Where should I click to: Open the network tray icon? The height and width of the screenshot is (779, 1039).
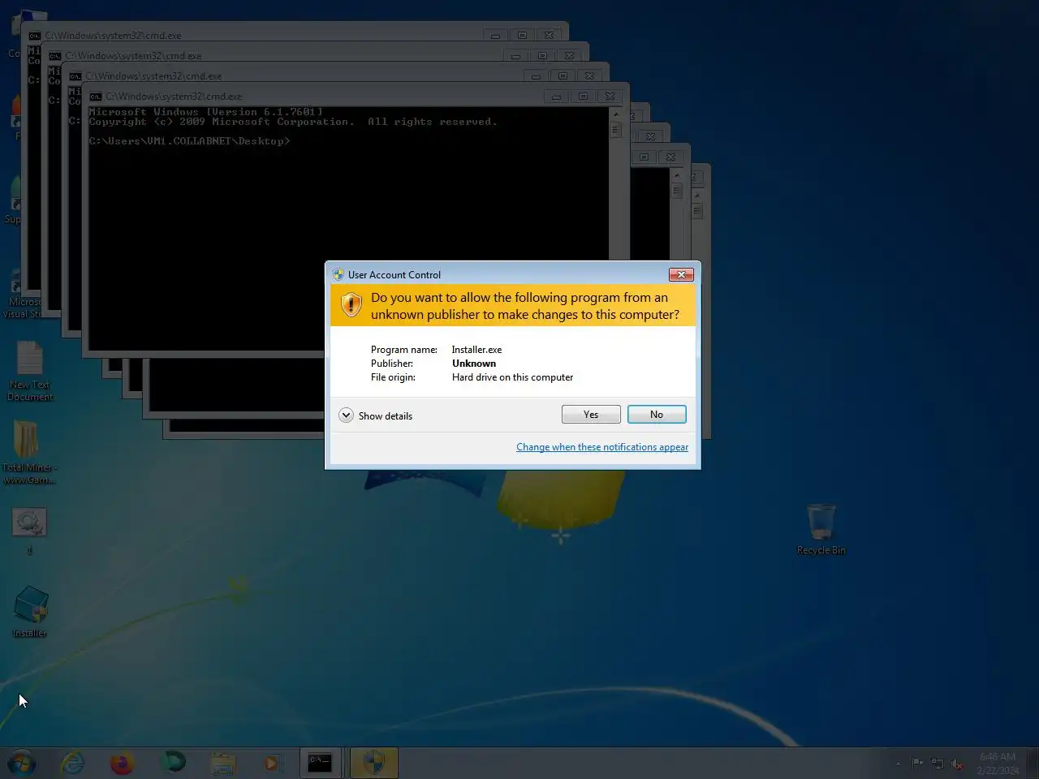click(x=938, y=764)
